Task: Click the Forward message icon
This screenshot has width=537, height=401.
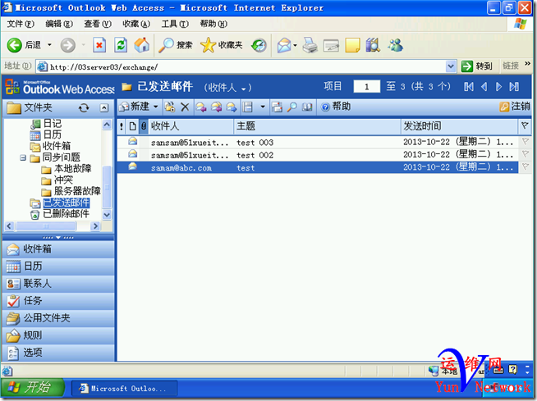Action: [x=232, y=107]
